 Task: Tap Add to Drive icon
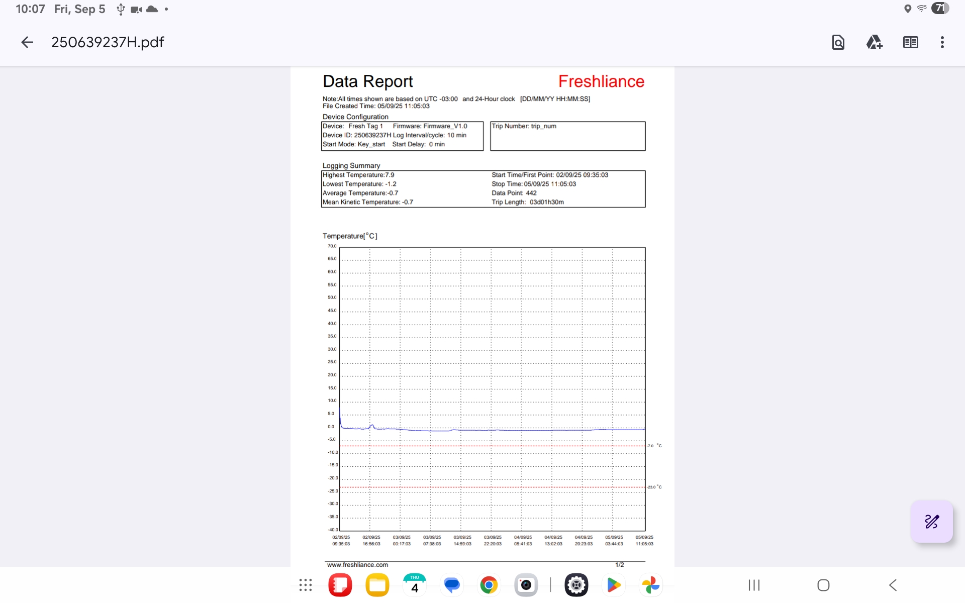click(874, 42)
